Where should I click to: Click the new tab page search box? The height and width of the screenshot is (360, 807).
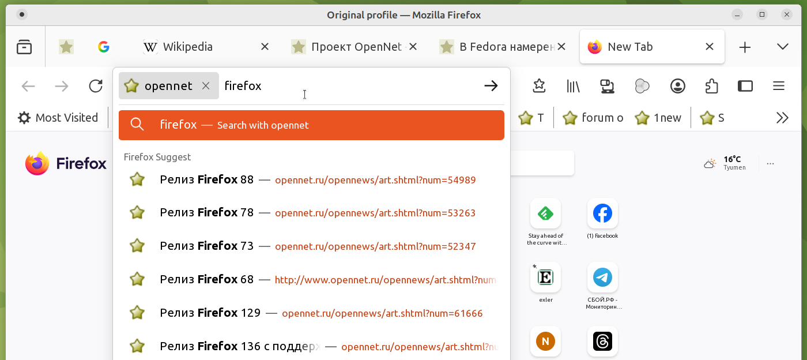pos(542,163)
